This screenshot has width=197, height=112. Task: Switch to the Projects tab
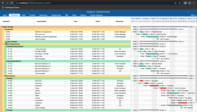pyautogui.click(x=32, y=15)
